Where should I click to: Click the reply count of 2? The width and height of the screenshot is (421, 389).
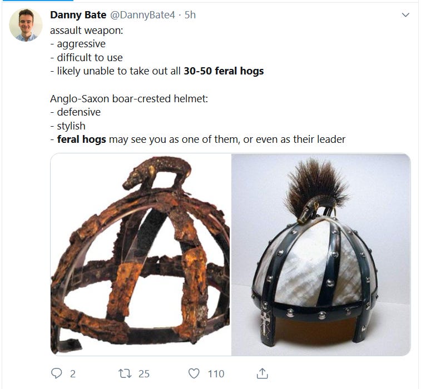tap(72, 373)
